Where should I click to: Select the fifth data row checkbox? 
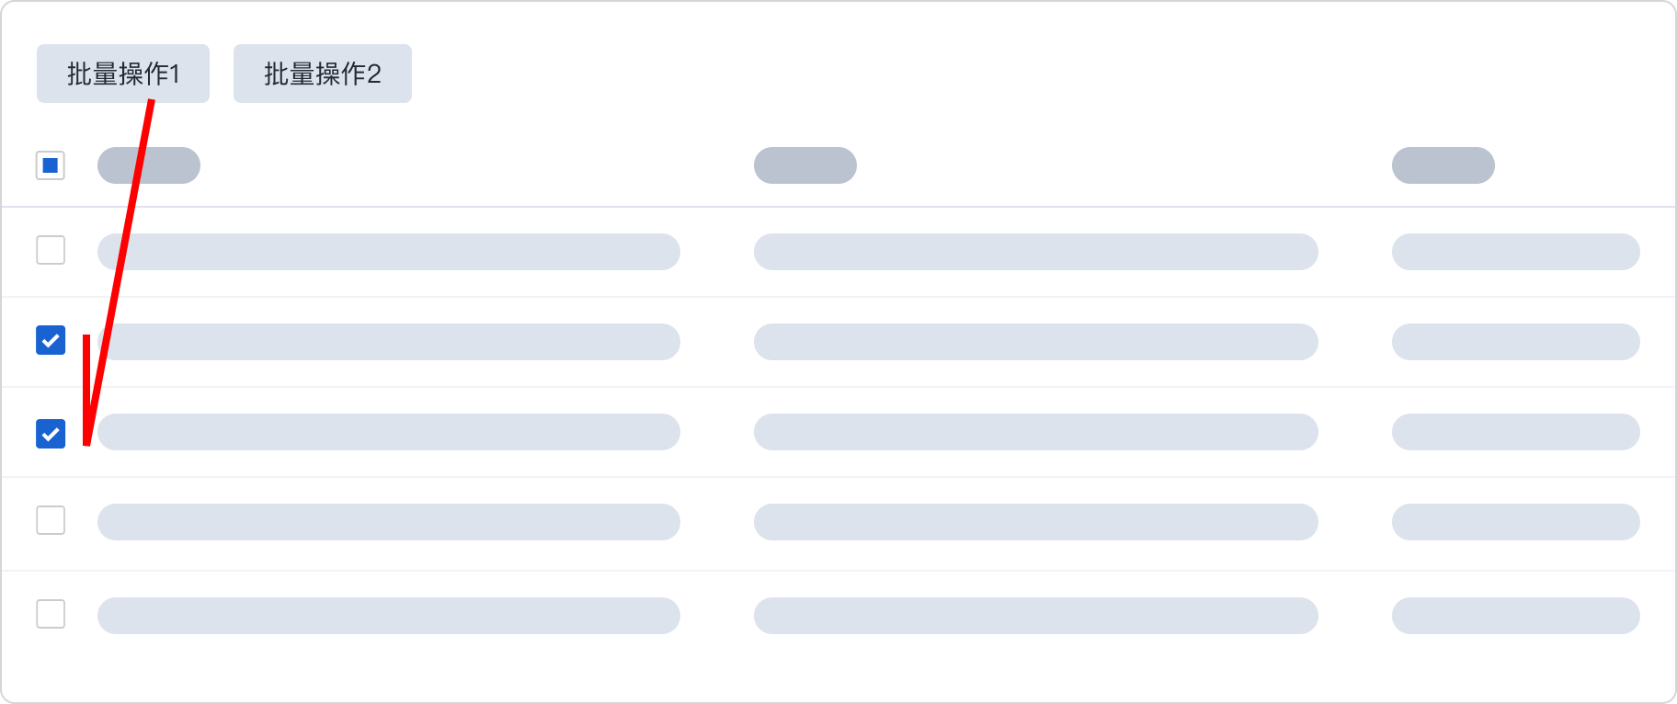coord(51,614)
